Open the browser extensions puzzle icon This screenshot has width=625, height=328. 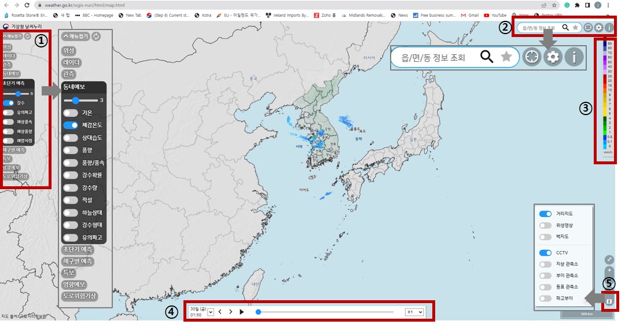pyautogui.click(x=577, y=5)
